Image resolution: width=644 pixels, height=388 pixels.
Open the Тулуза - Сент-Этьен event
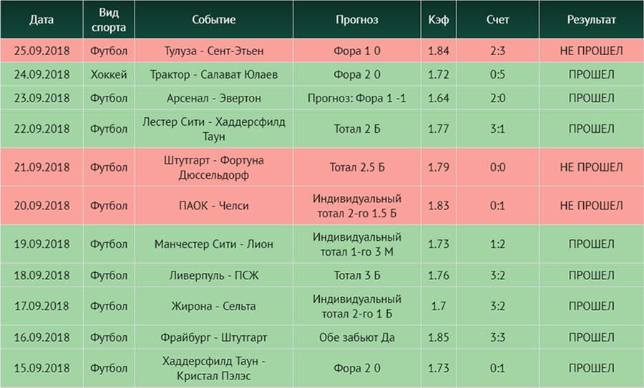(213, 51)
